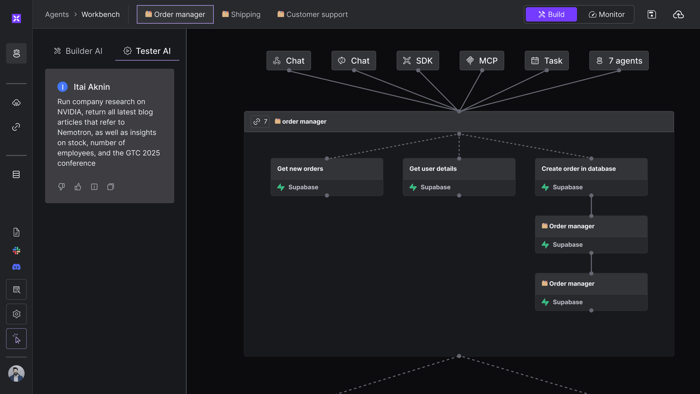This screenshot has height=394, width=700.
Task: Open Discord integration in sidebar
Action: tap(16, 267)
